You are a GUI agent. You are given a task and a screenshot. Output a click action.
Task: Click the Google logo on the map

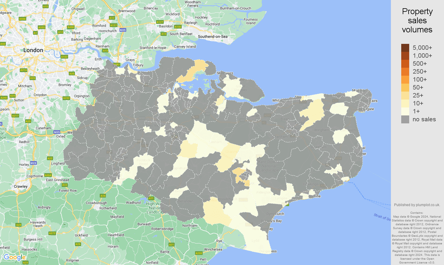tap(14, 258)
